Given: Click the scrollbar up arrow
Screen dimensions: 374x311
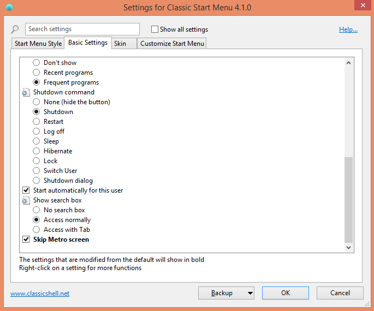Looking at the screenshot, I should point(348,63).
